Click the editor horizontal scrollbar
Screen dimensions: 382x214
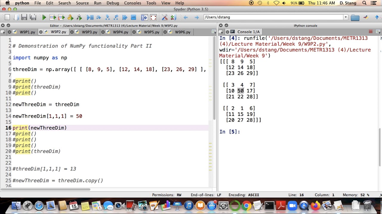pyautogui.click(x=45, y=189)
